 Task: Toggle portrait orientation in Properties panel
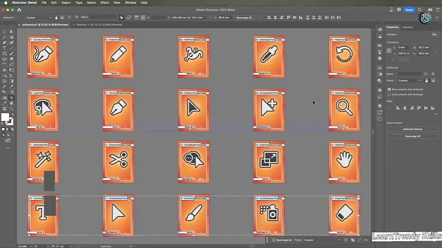click(x=427, y=80)
